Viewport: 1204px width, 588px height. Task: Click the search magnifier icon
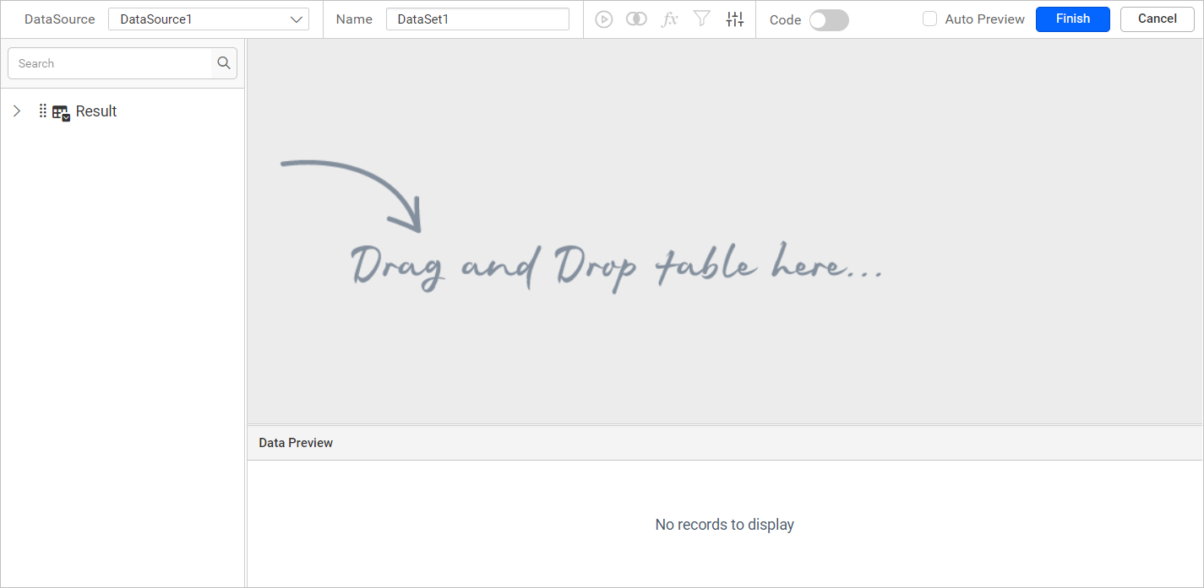[x=224, y=63]
